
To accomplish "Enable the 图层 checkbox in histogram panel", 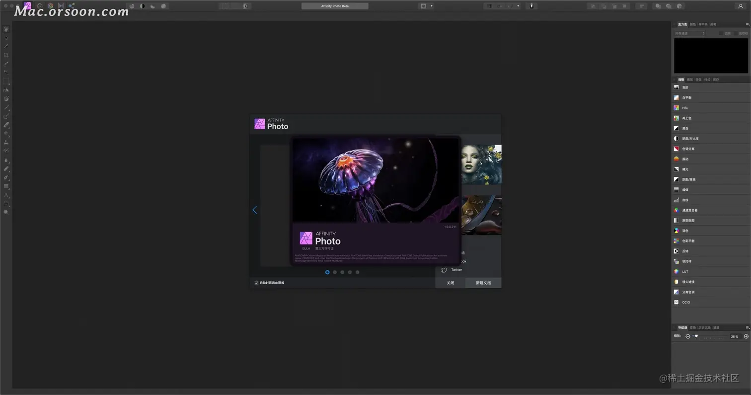I will (x=721, y=33).
